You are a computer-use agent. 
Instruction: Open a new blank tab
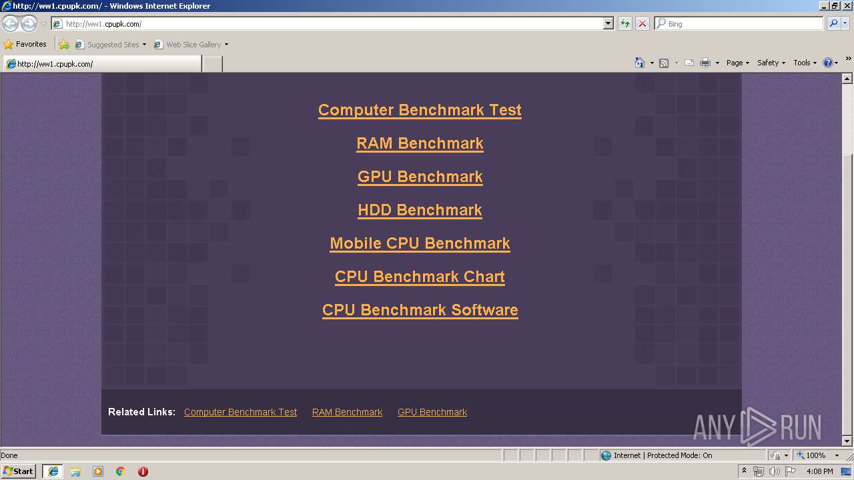point(212,64)
